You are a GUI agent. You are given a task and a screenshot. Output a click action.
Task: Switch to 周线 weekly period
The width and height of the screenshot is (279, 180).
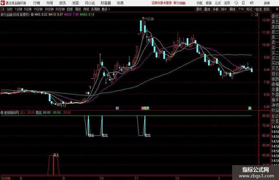click(78, 9)
